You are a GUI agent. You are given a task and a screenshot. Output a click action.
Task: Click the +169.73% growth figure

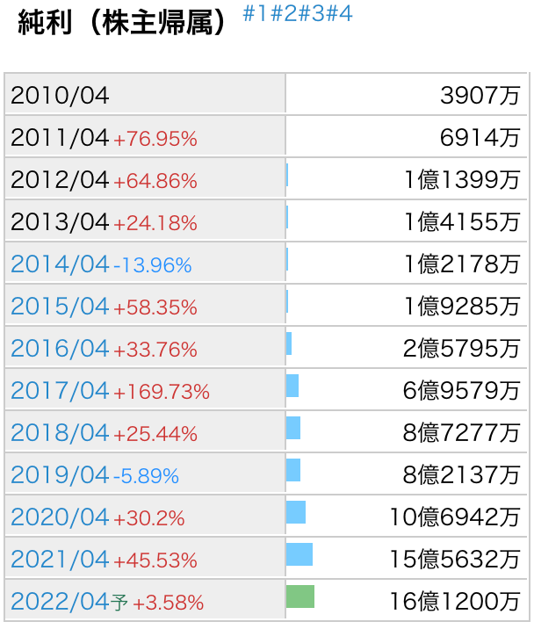pyautogui.click(x=162, y=392)
